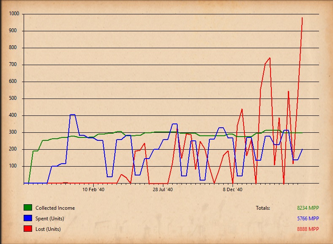Screen dimensions: 333x244
Task: Click the red Lost (Units) legend swatch
Action: (x=28, y=229)
